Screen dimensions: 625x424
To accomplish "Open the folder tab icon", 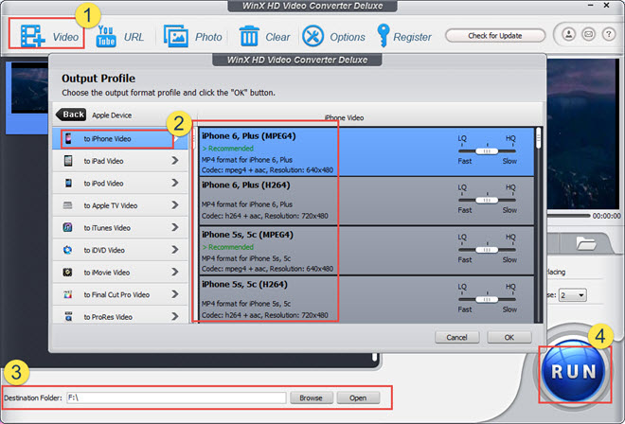I will pyautogui.click(x=585, y=242).
